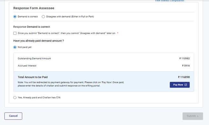Click the ₹ 110982 amount value
Image resolution: width=209 pixels, height=125 pixels.
185,59
